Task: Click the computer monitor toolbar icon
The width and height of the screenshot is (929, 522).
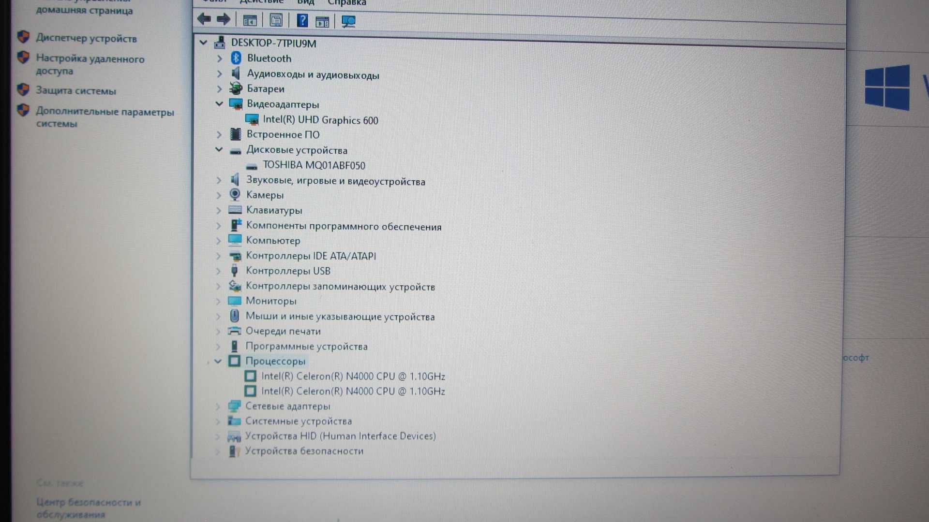Action: [x=349, y=20]
